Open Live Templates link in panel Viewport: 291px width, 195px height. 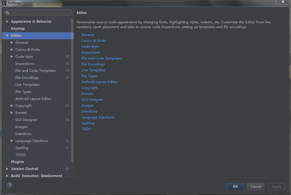coord(93,70)
